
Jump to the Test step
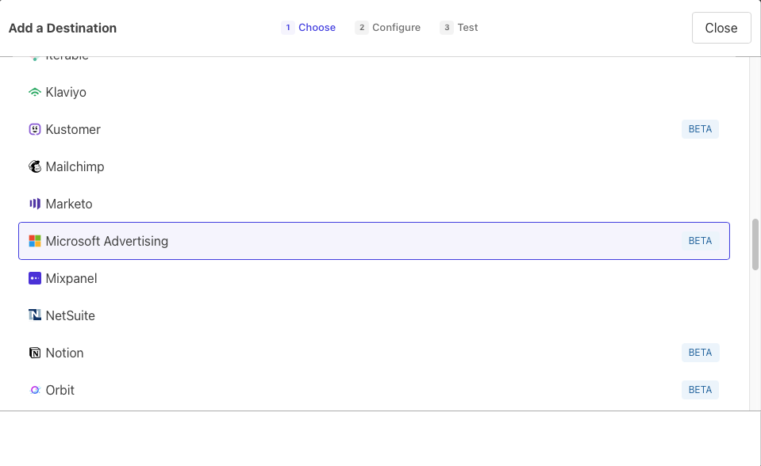point(459,28)
